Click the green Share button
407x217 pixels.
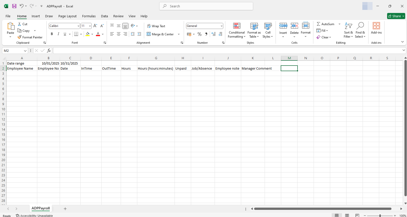coord(396,16)
